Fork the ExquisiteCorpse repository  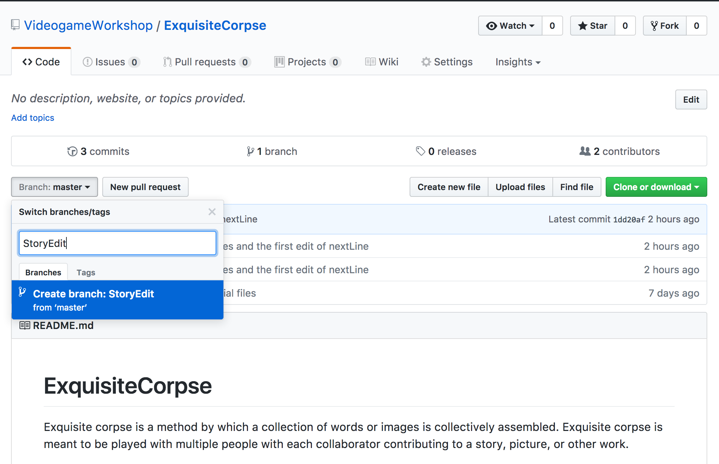pos(665,26)
